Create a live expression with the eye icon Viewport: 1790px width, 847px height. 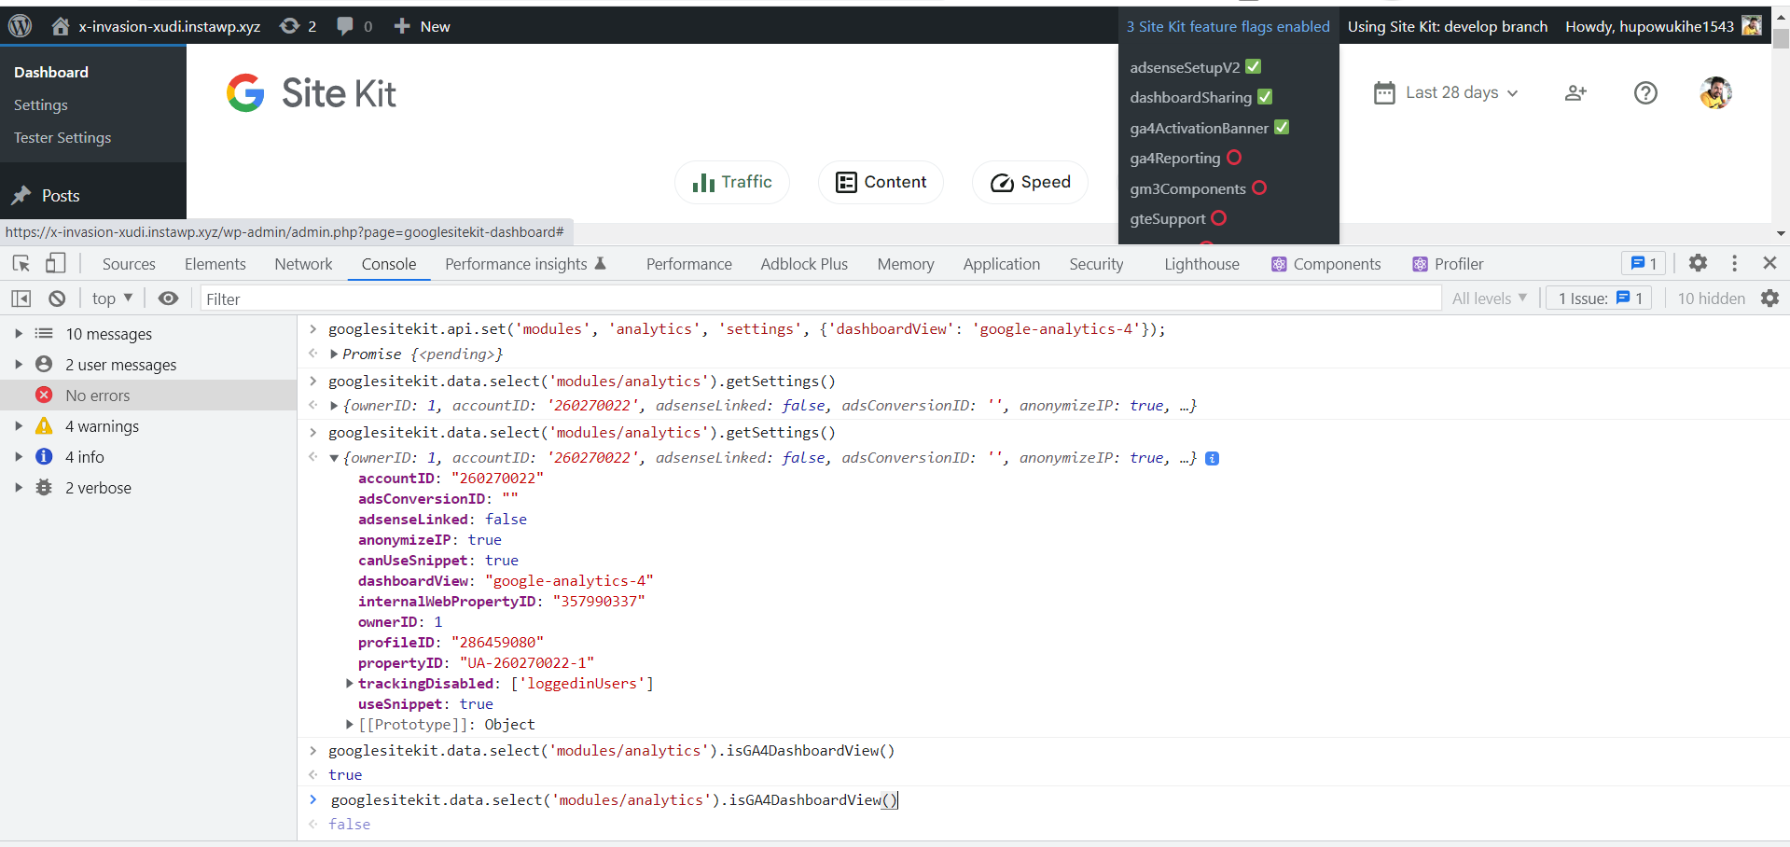coord(168,298)
